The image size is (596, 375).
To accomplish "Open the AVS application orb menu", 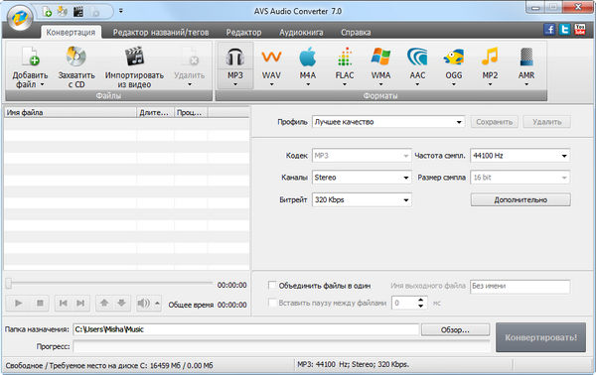I will (20, 18).
